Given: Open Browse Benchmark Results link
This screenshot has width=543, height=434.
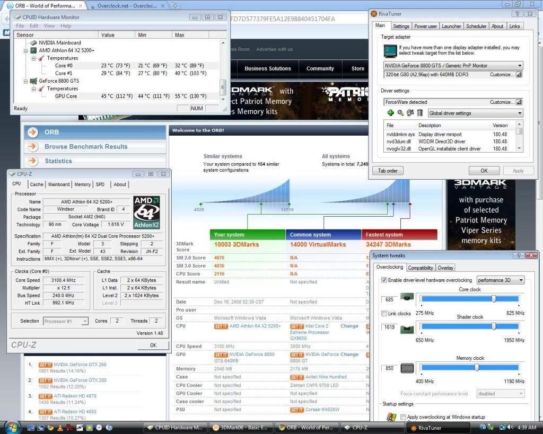Looking at the screenshot, I should (x=86, y=146).
